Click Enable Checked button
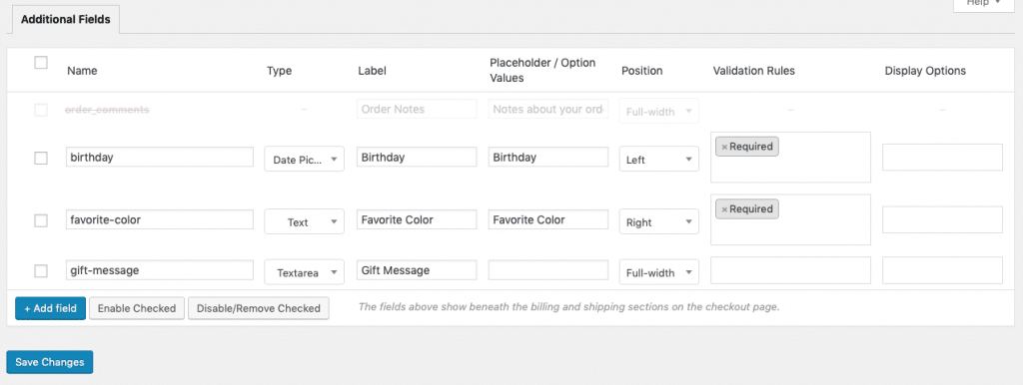 pos(137,308)
